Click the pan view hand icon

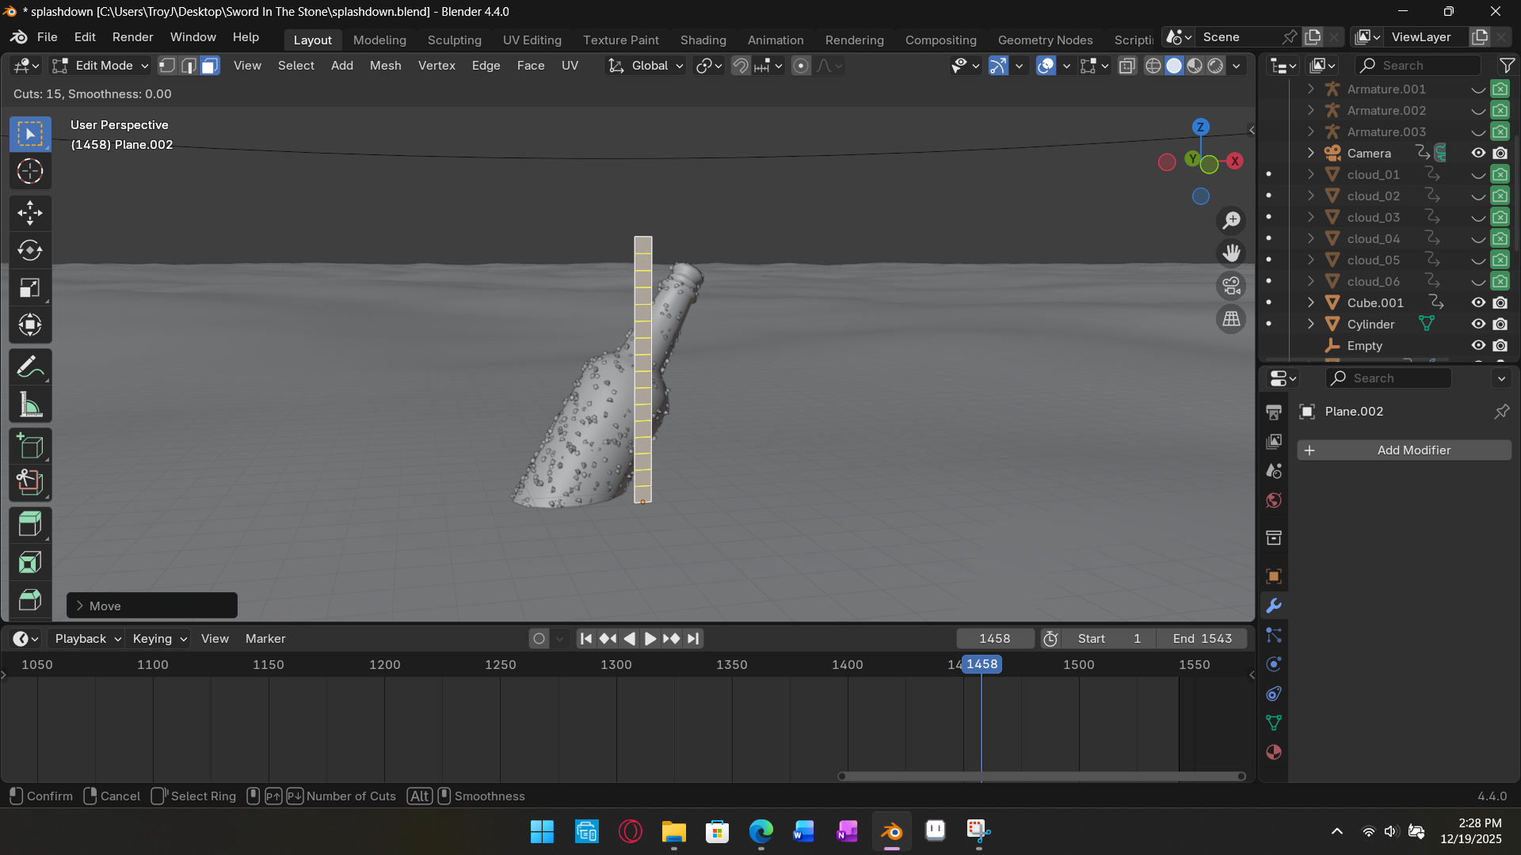[x=1231, y=253]
